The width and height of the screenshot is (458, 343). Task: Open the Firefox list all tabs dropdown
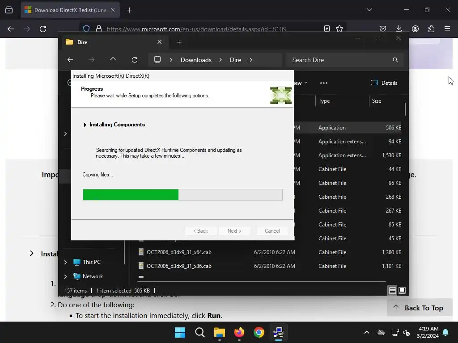[x=369, y=10]
